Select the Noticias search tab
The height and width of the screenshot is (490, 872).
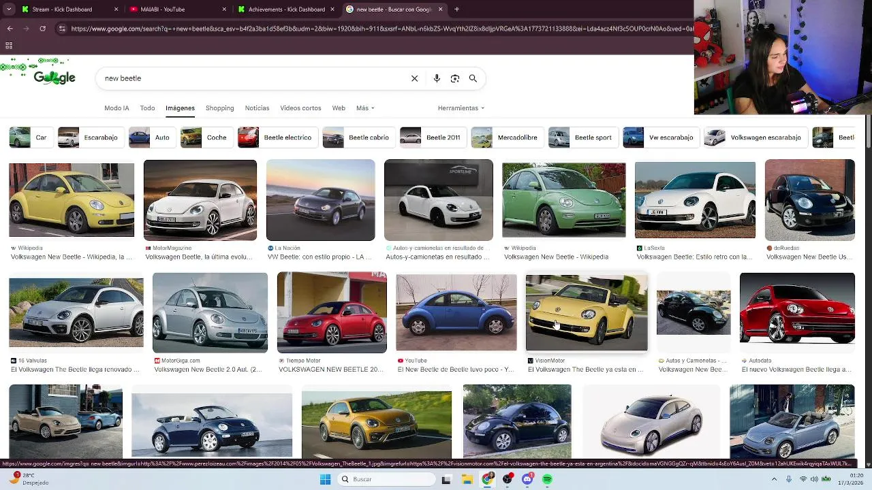(257, 108)
